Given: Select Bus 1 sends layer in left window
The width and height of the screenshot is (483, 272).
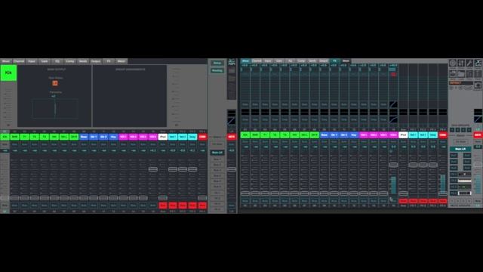Looking at the screenshot, I should [x=217, y=159].
